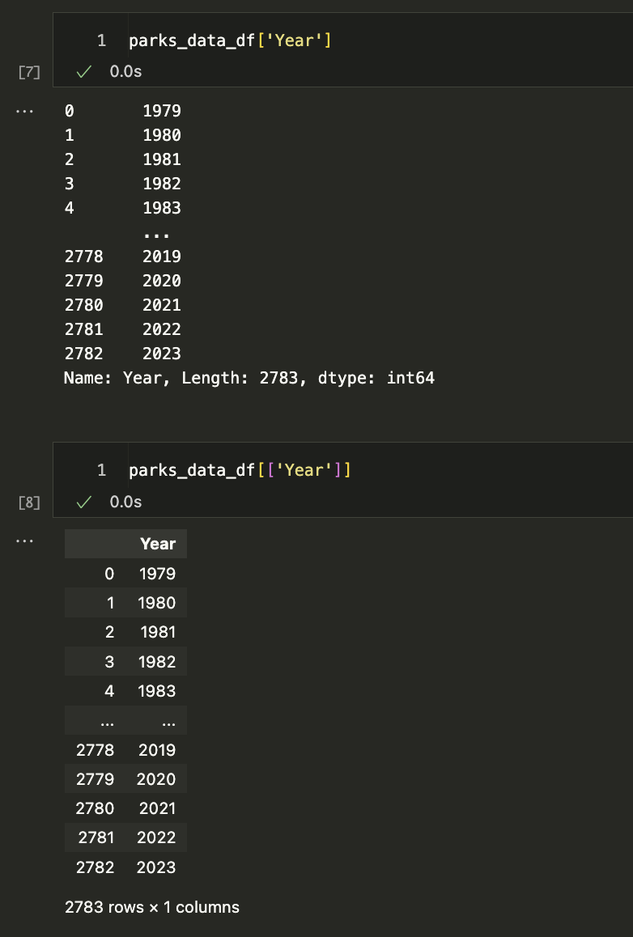Click the 1979 value in the DataFrame table
Screen dimensions: 633x937
(x=157, y=574)
